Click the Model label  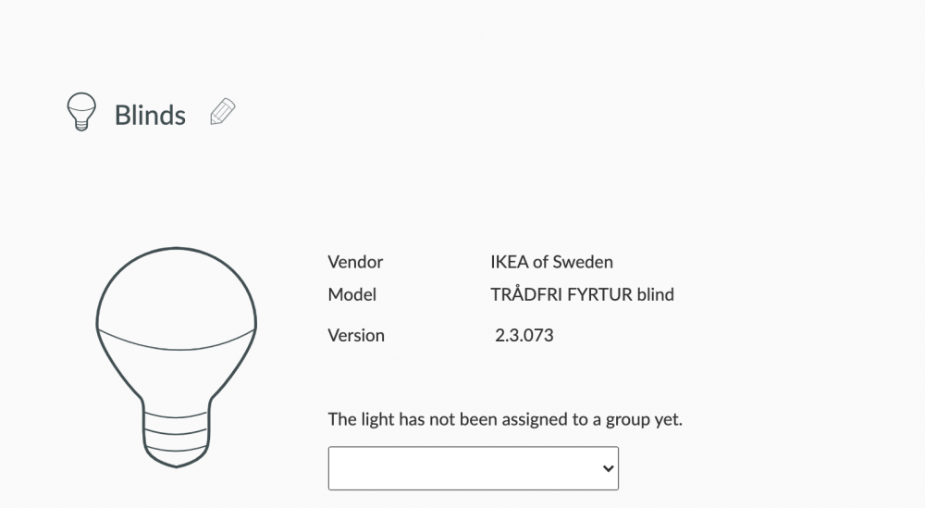(351, 295)
